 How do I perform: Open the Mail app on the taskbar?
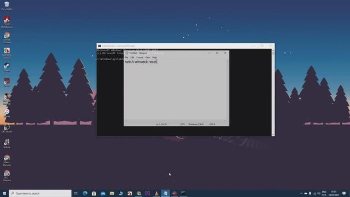click(103, 193)
